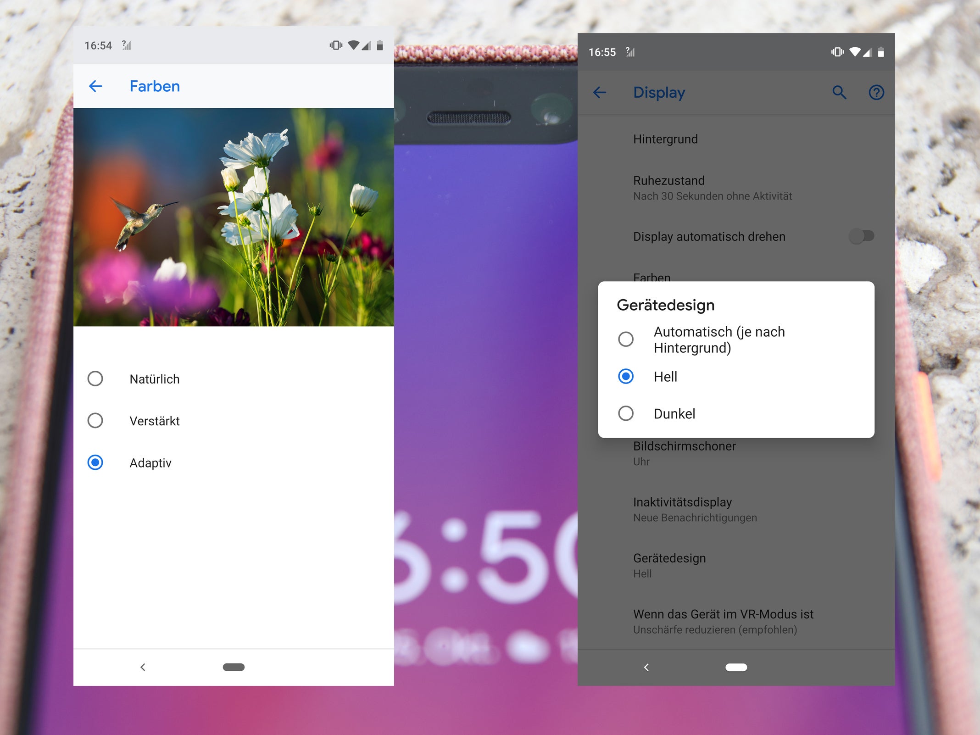Tap the Gerätedesign dialog heading
Screen dimensions: 980x735
tap(666, 305)
